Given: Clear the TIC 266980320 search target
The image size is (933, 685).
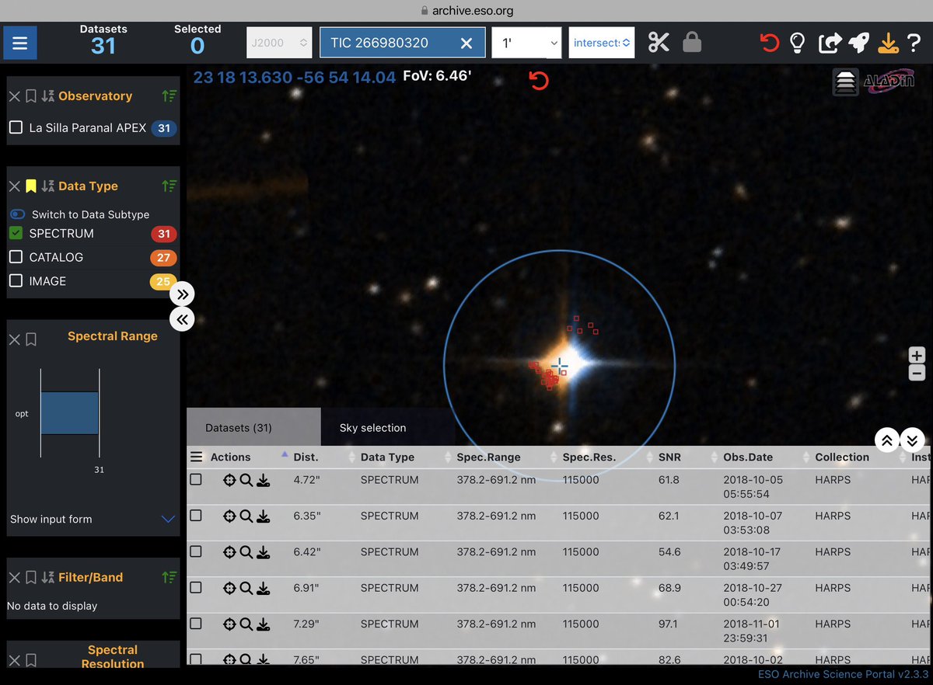Looking at the screenshot, I should pos(466,43).
